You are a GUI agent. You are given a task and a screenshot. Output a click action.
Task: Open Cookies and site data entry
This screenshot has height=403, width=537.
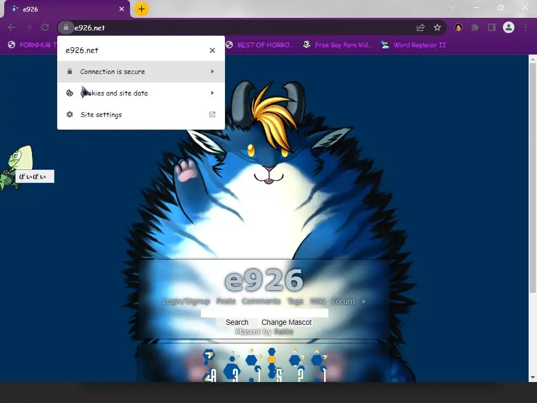tap(141, 93)
